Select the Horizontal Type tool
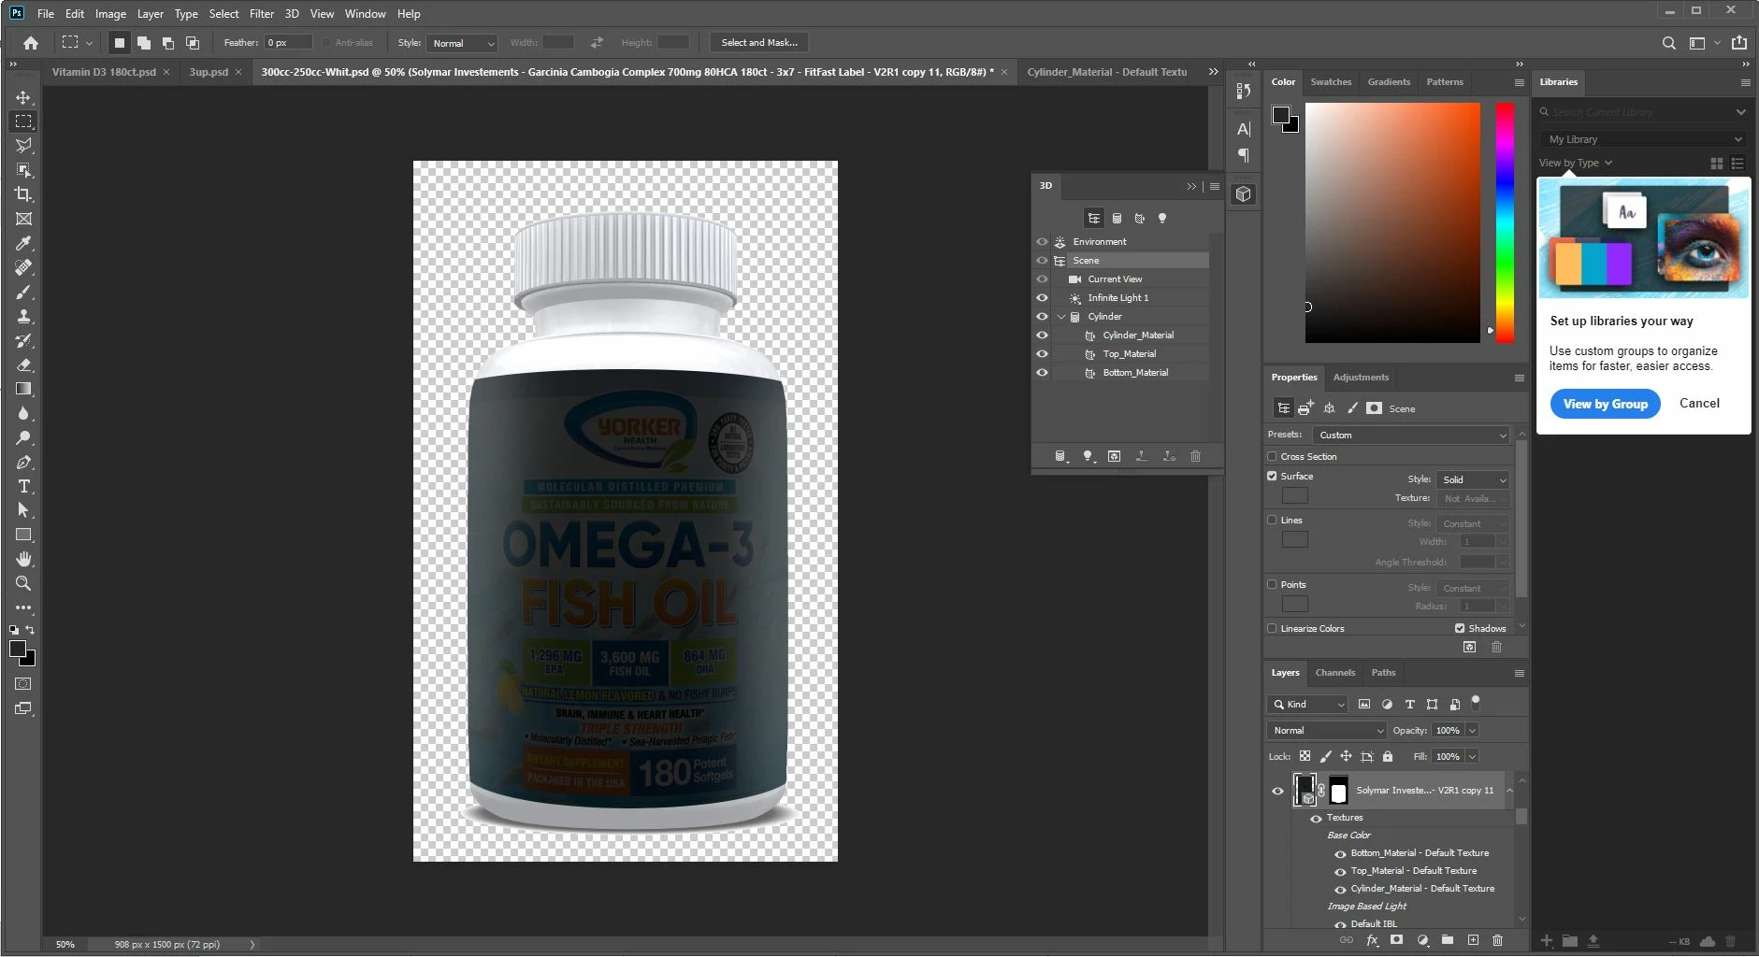The height and width of the screenshot is (957, 1759). coord(23,486)
